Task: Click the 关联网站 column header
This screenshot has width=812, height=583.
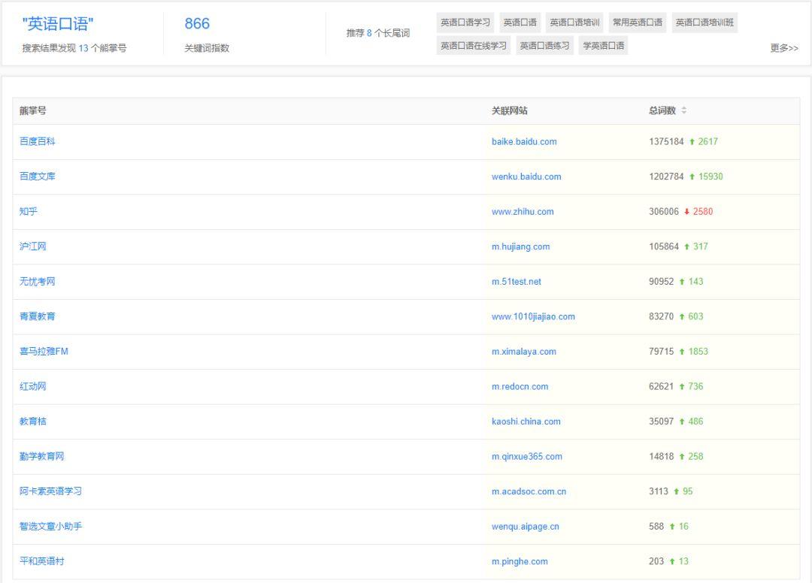Action: pos(510,110)
